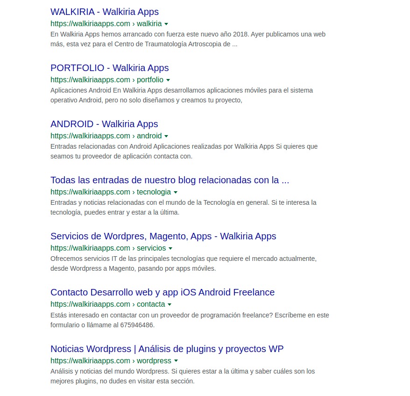
Task: Click snippet 'Estás interesado en contactar con un proveedor'
Action: [190, 320]
